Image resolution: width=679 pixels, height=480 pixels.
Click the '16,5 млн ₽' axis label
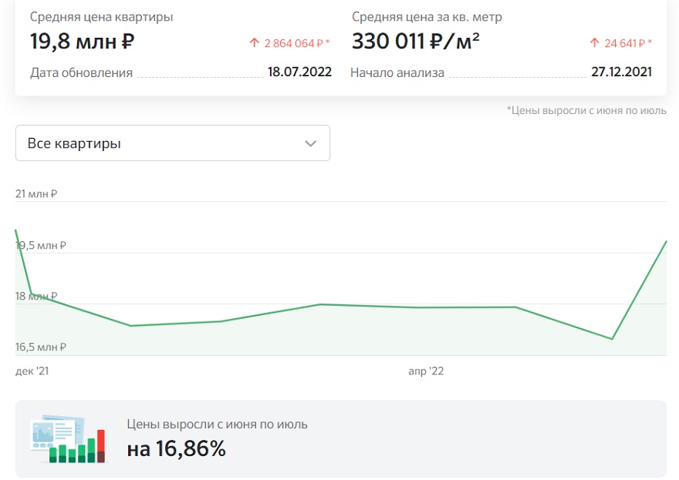click(41, 347)
